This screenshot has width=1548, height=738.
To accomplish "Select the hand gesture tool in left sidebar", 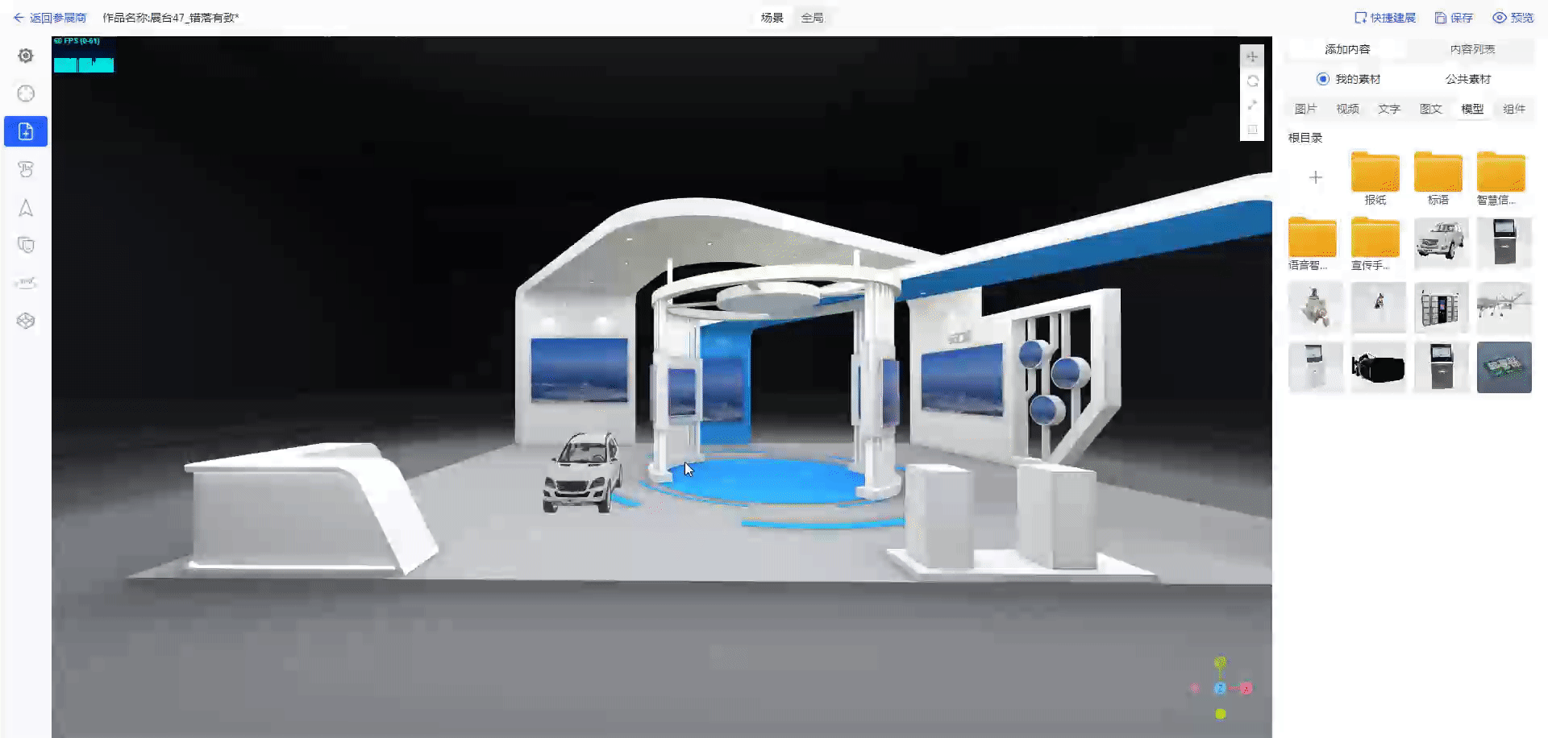I will (x=26, y=169).
